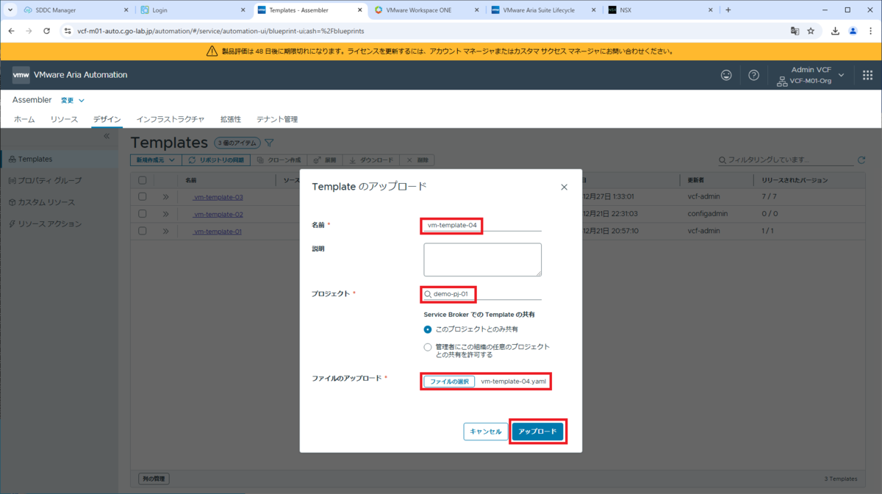Click the 説明 text area
The height and width of the screenshot is (494, 882).
pyautogui.click(x=482, y=259)
